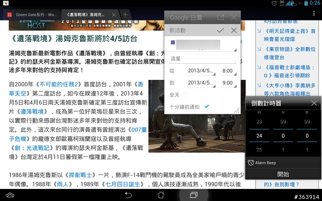Tap the recent apps navigation button

(x=193, y=195)
